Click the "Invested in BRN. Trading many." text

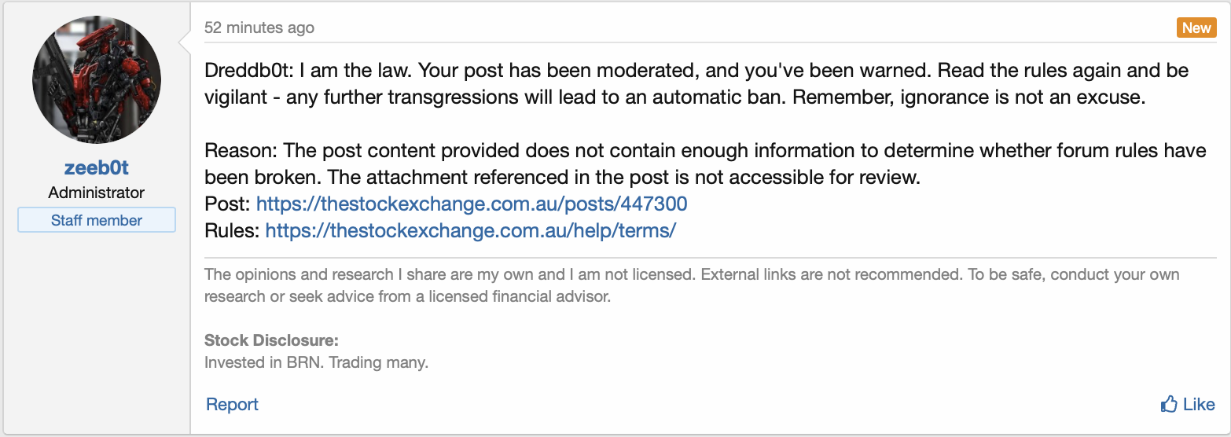pos(316,363)
